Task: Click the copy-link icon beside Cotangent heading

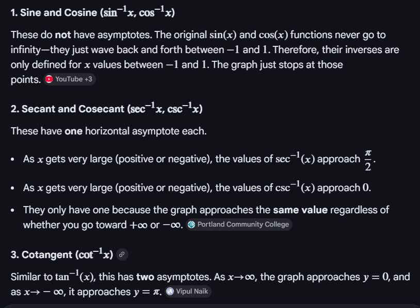Action: 121,254
